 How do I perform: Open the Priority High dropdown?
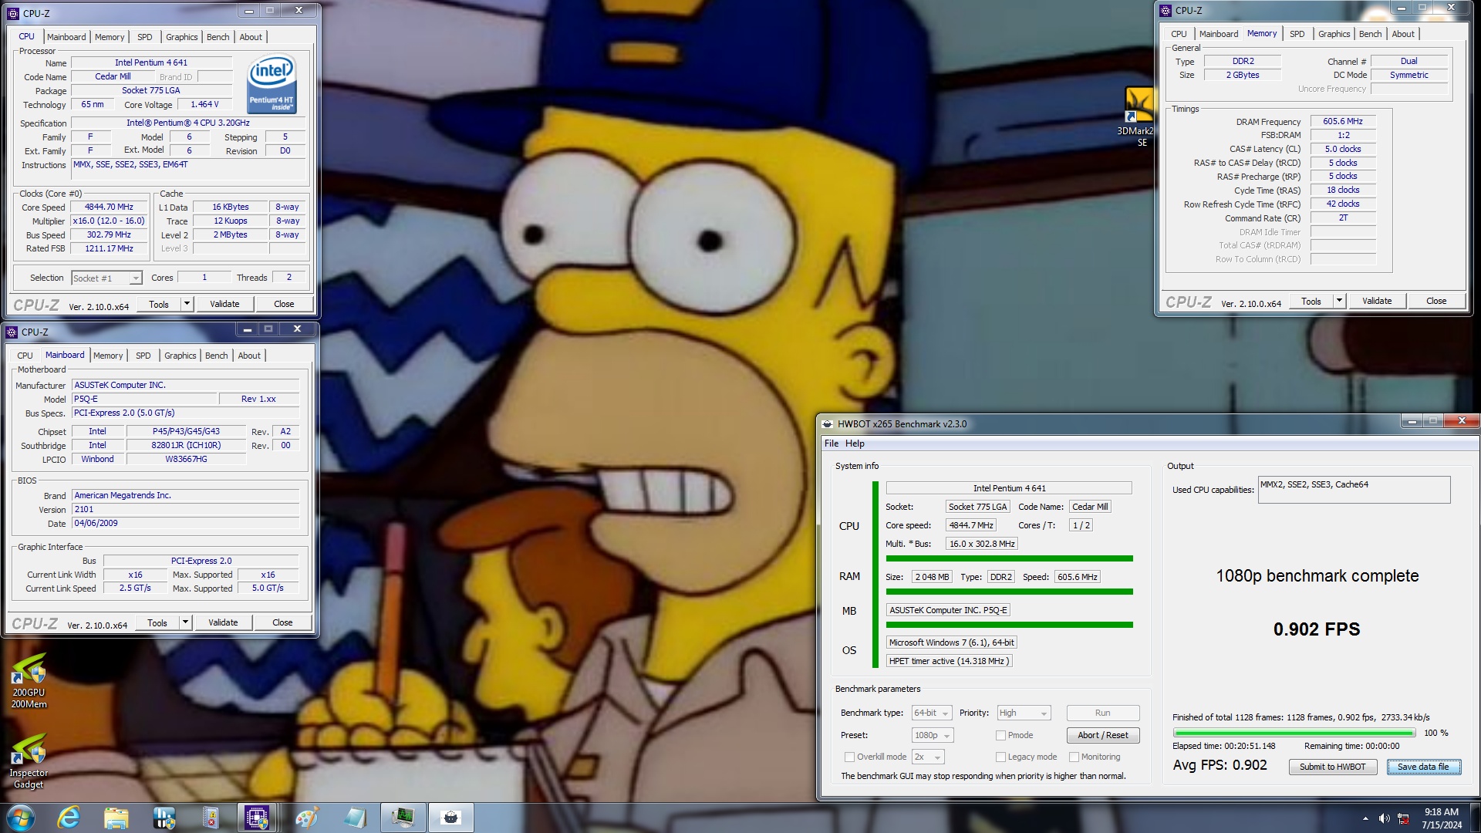[x=1024, y=713]
